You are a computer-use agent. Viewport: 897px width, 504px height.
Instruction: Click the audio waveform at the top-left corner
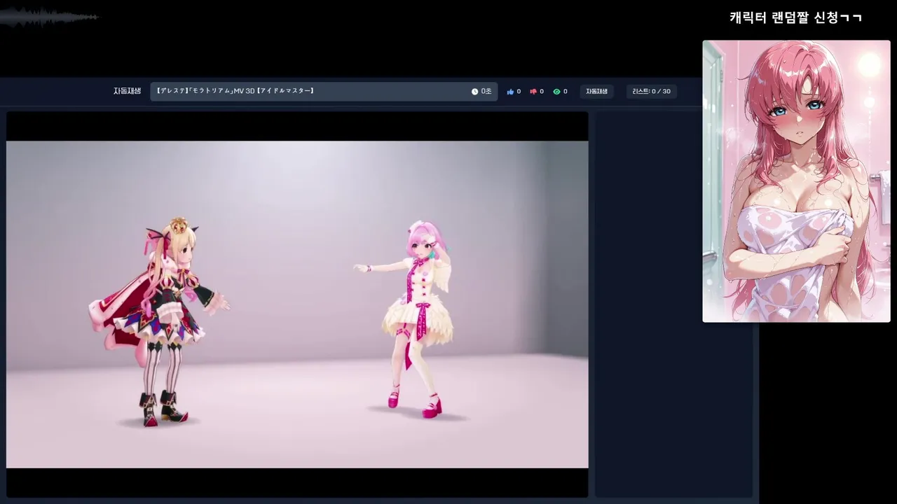[x=49, y=17]
